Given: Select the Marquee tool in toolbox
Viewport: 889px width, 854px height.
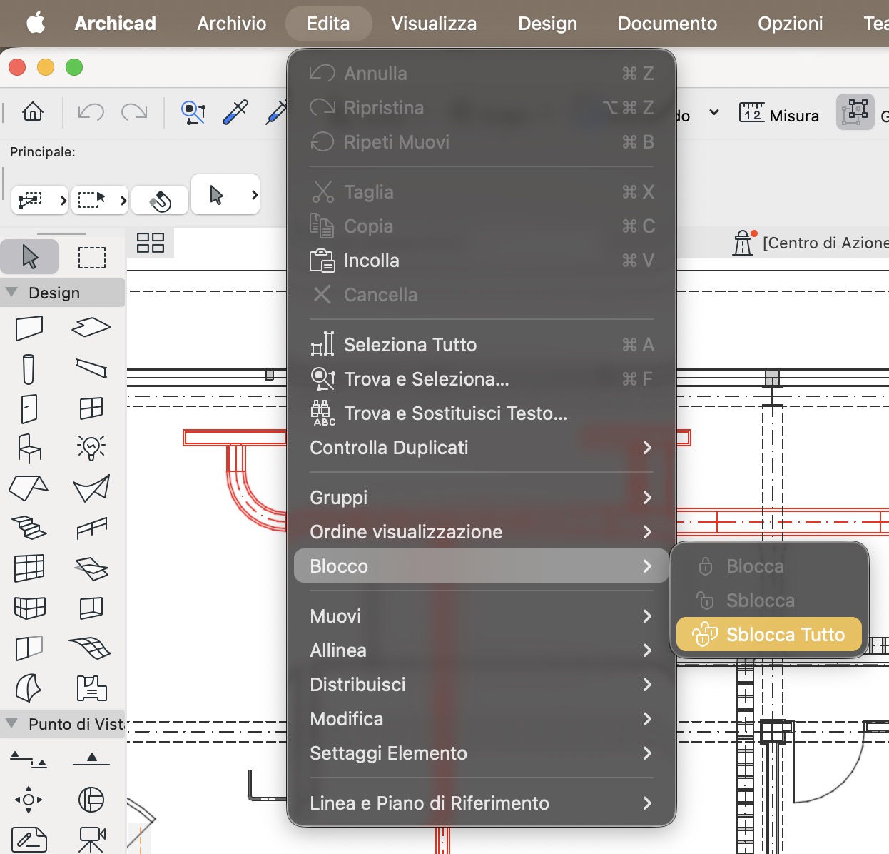Looking at the screenshot, I should tap(91, 257).
